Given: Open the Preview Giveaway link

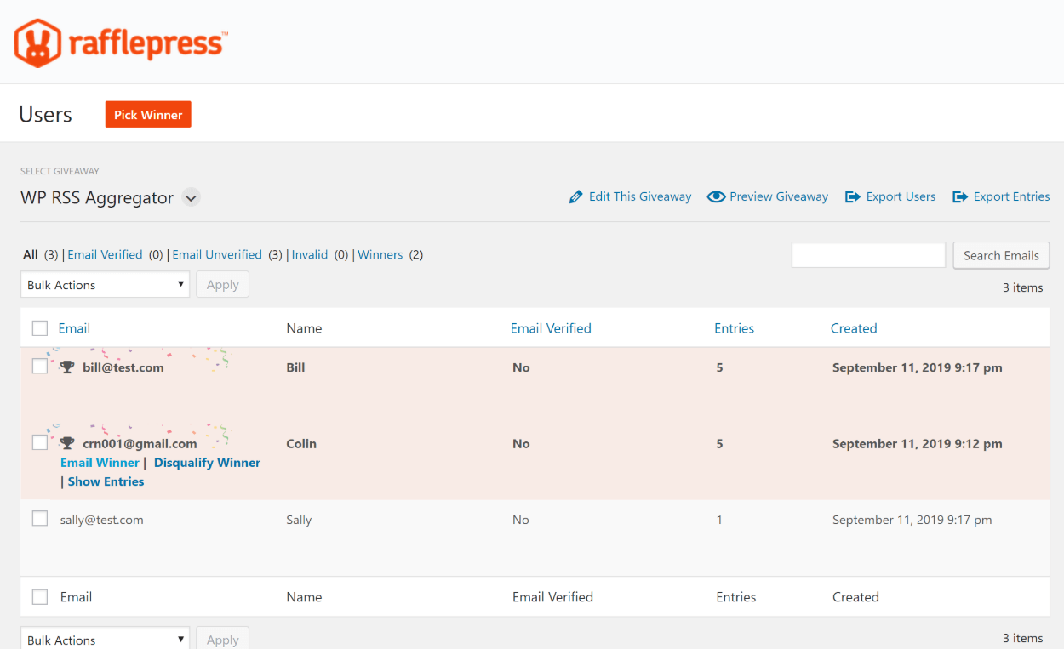Looking at the screenshot, I should (779, 196).
